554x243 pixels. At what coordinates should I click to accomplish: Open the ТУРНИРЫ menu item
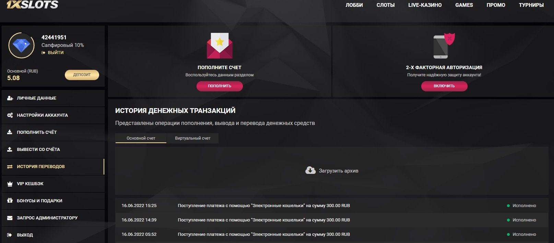[531, 5]
